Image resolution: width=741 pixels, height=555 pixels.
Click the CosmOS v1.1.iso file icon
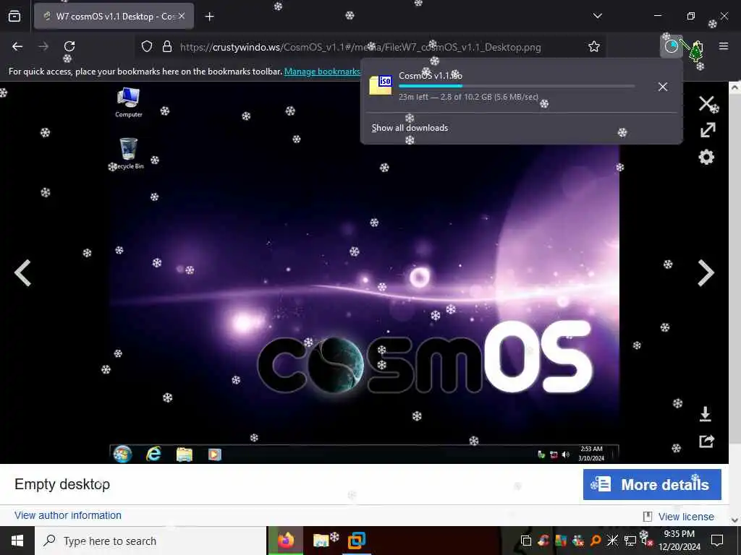pos(381,85)
